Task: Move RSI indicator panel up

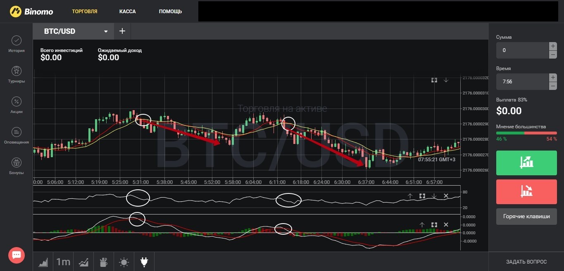Action: tap(410, 196)
